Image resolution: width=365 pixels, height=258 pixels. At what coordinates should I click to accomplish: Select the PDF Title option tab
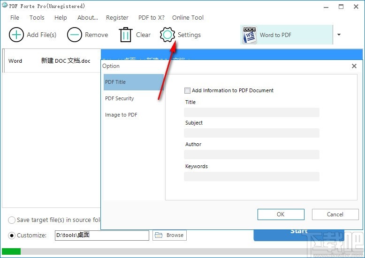point(134,82)
